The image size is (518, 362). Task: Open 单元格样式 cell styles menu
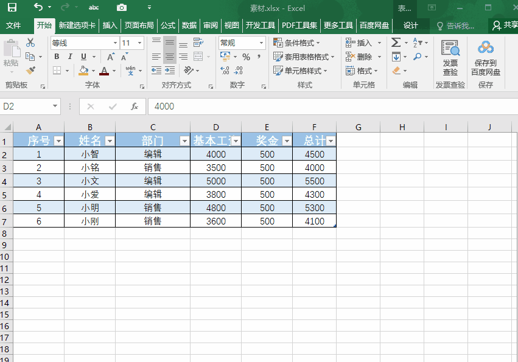pos(300,71)
